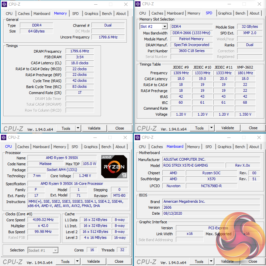Viewport: 266px width, 266px height.
Task: Click the Threads 32 value
Action: [122, 250]
